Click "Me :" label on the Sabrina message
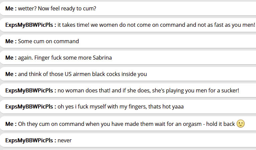This screenshot has width=256, height=150. click(11, 58)
